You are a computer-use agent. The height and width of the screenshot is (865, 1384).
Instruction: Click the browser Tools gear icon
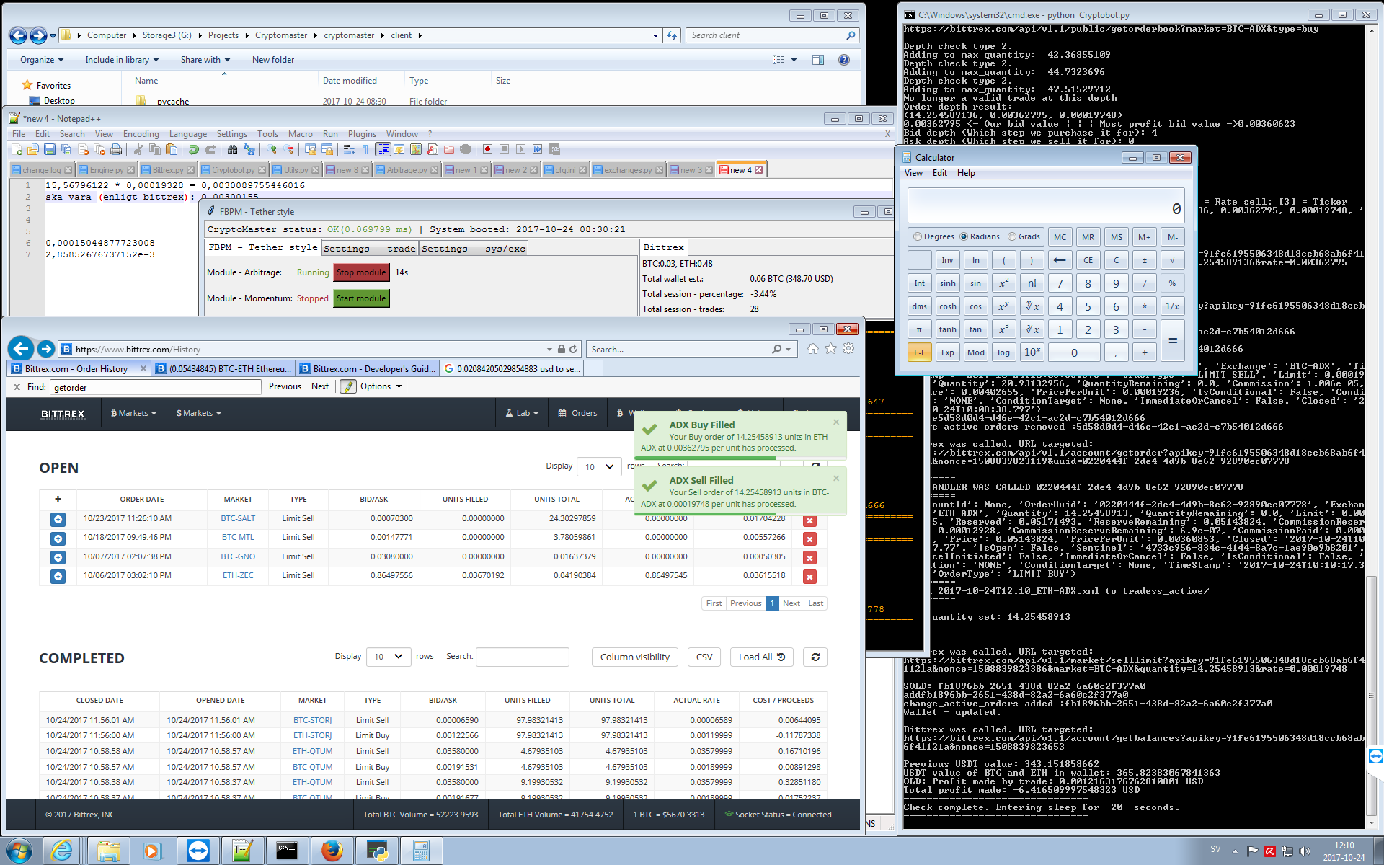click(x=848, y=349)
